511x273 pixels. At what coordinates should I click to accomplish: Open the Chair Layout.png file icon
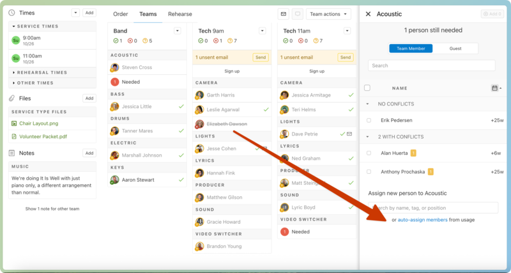(13, 123)
